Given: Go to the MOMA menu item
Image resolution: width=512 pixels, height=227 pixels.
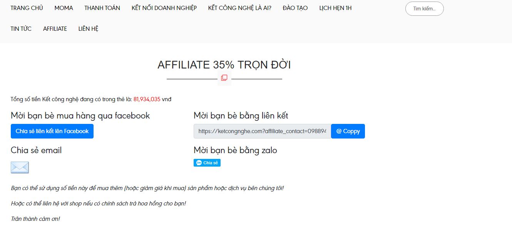Looking at the screenshot, I should [64, 8].
